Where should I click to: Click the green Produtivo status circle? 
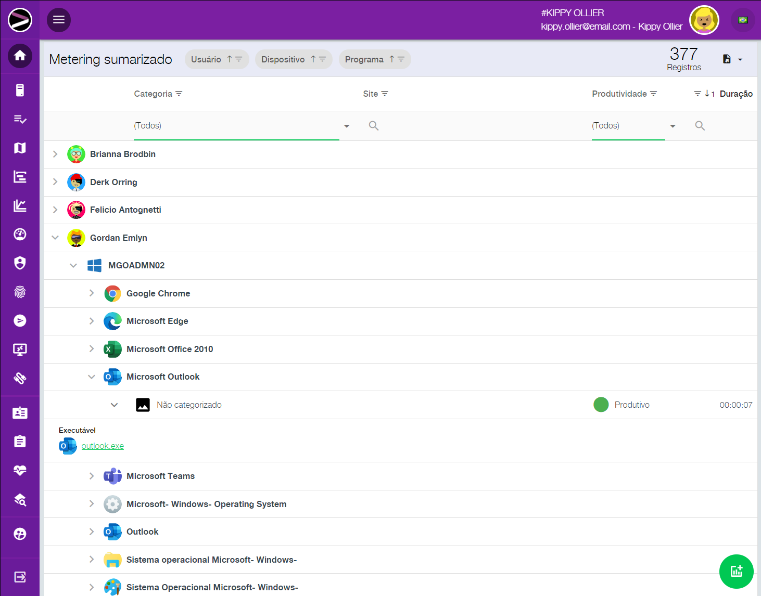601,405
